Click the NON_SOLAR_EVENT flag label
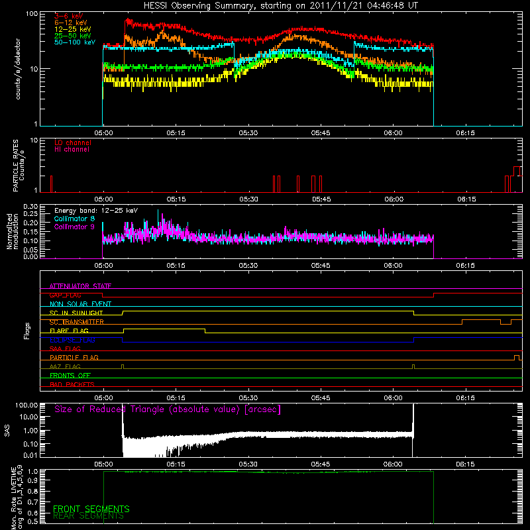The height and width of the screenshot is (530, 530). tap(80, 304)
